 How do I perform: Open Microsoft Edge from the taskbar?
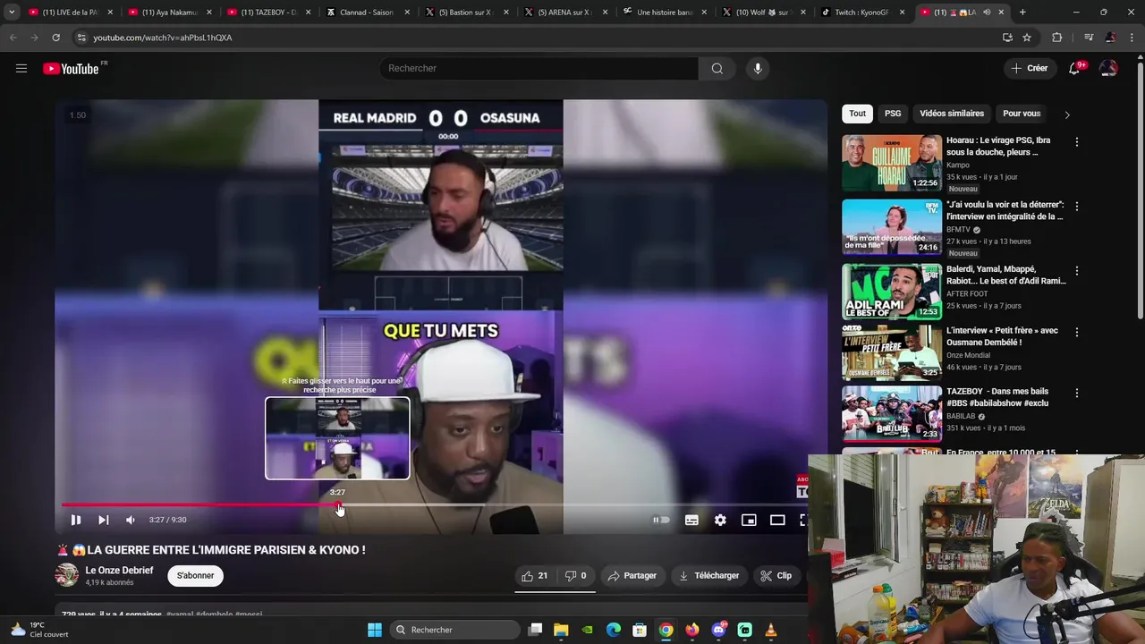pos(614,630)
